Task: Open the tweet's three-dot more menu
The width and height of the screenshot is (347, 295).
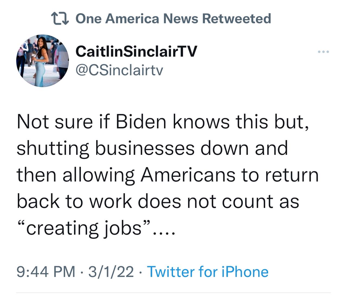Action: (x=324, y=52)
